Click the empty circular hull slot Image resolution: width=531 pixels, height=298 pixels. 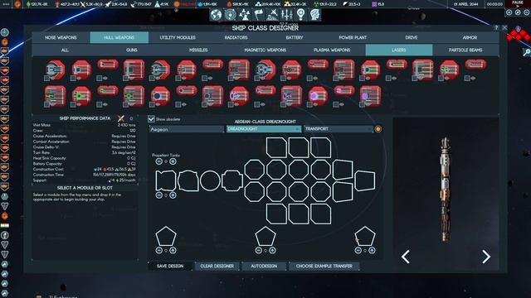pos(210,180)
